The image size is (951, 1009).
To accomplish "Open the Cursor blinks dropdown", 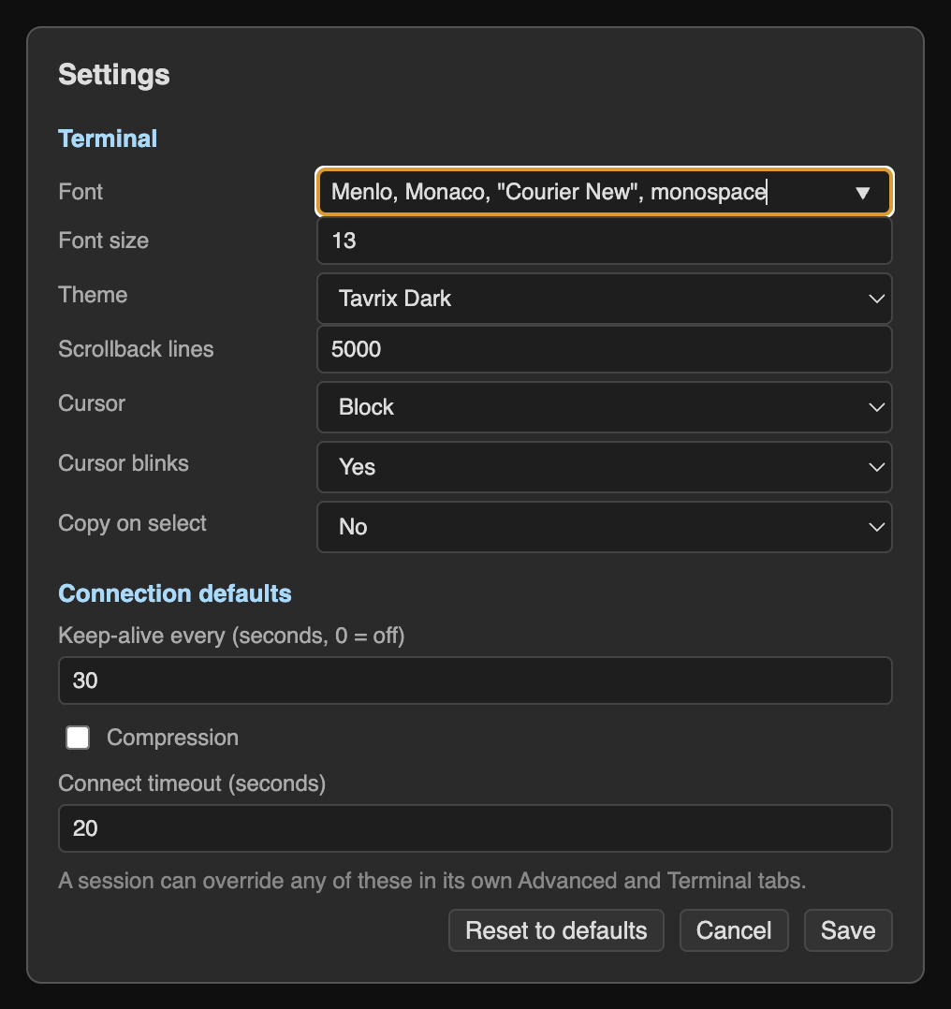I will point(604,467).
